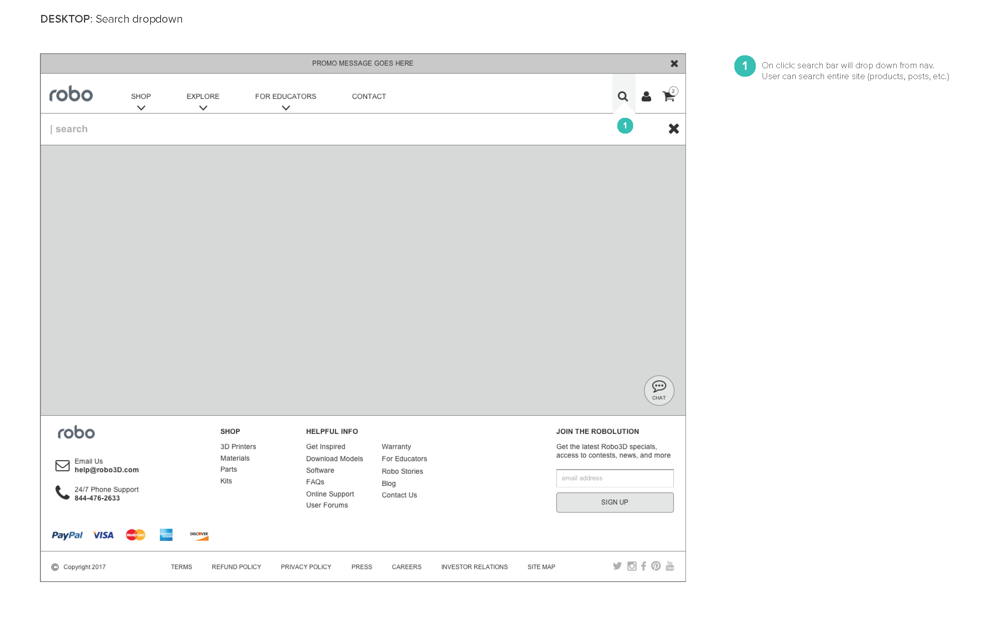
Task: Click the search magnifier icon in nav
Action: 623,96
